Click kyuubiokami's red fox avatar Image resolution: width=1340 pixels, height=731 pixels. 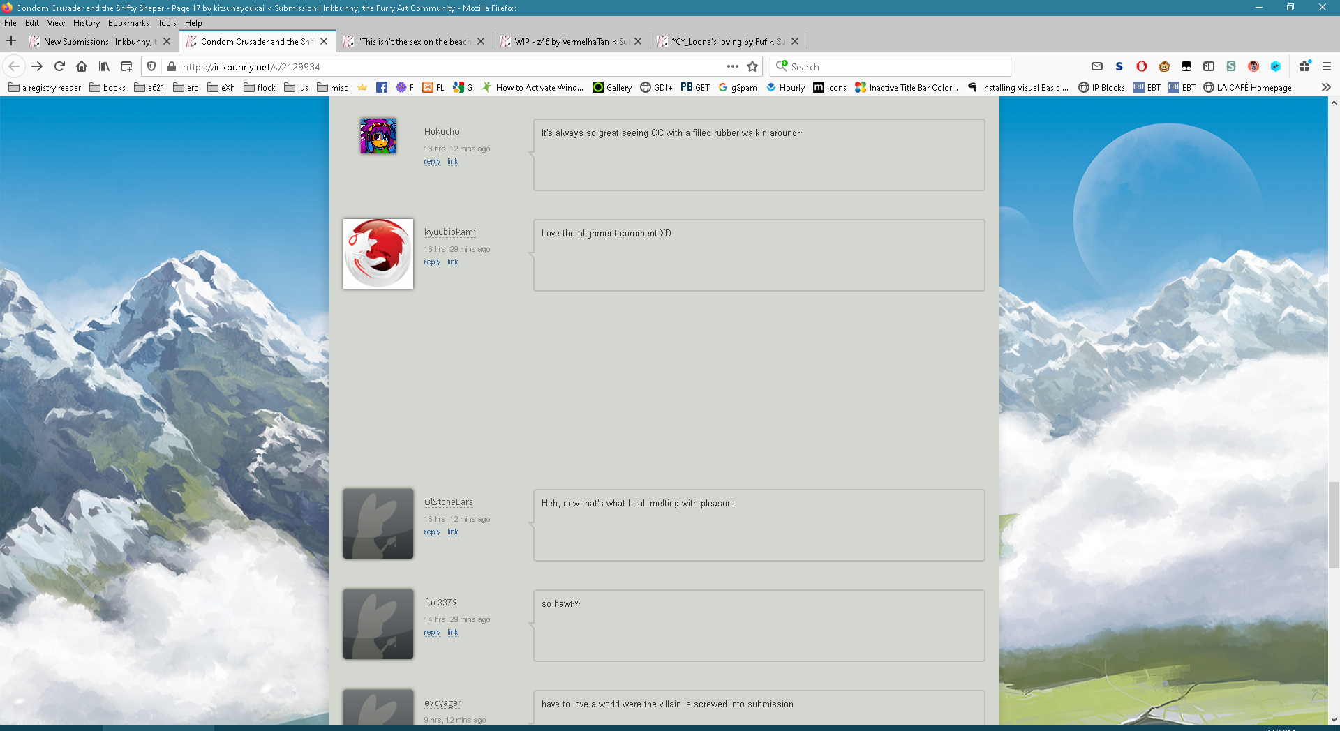[x=378, y=254]
